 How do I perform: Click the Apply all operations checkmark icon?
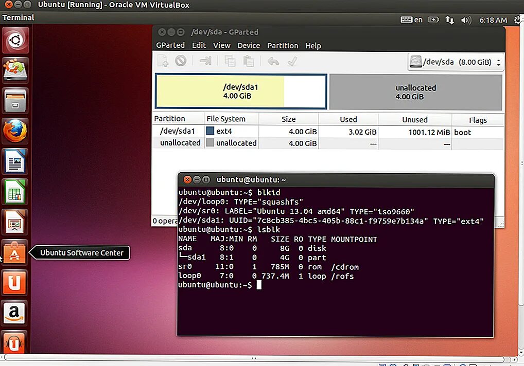[x=292, y=61]
